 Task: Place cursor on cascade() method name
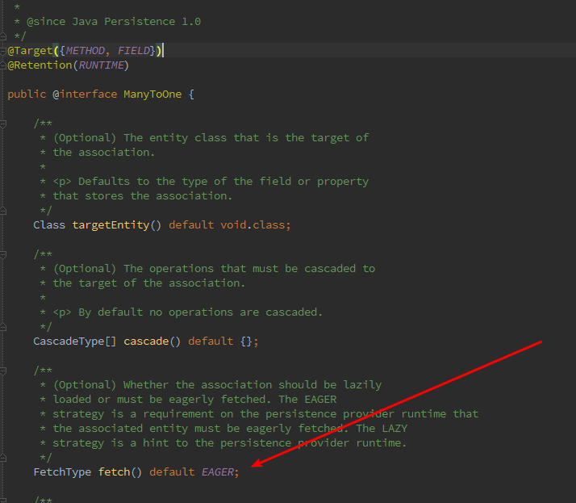click(x=146, y=341)
